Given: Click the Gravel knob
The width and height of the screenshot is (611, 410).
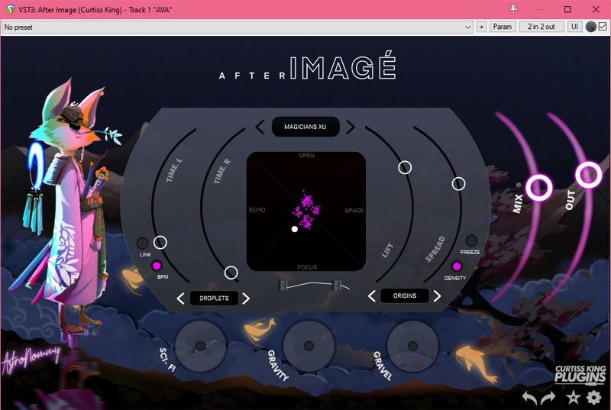Looking at the screenshot, I should [412, 346].
